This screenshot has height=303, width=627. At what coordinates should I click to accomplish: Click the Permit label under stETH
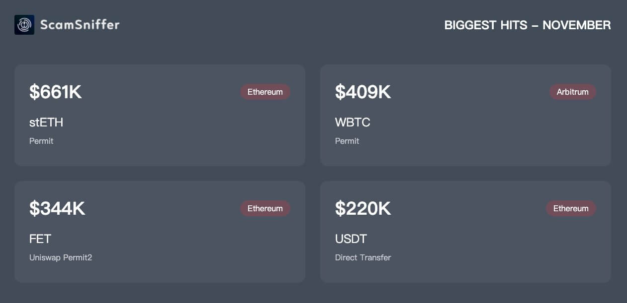(41, 141)
